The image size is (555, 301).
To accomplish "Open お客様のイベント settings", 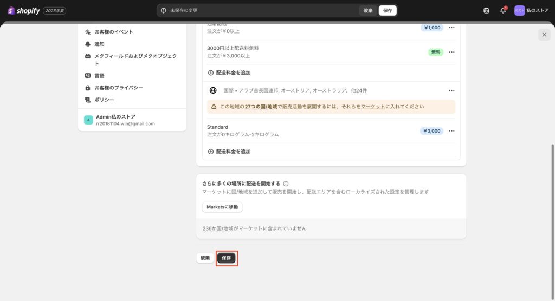I will tap(113, 32).
